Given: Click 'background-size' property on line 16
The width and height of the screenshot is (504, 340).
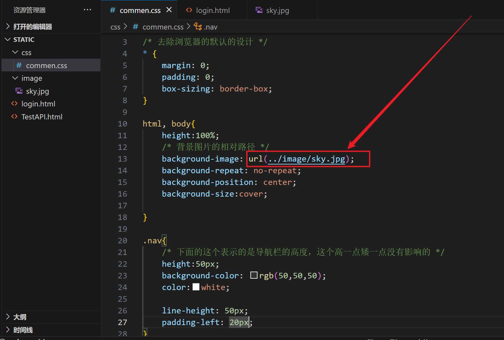Looking at the screenshot, I should 198,194.
